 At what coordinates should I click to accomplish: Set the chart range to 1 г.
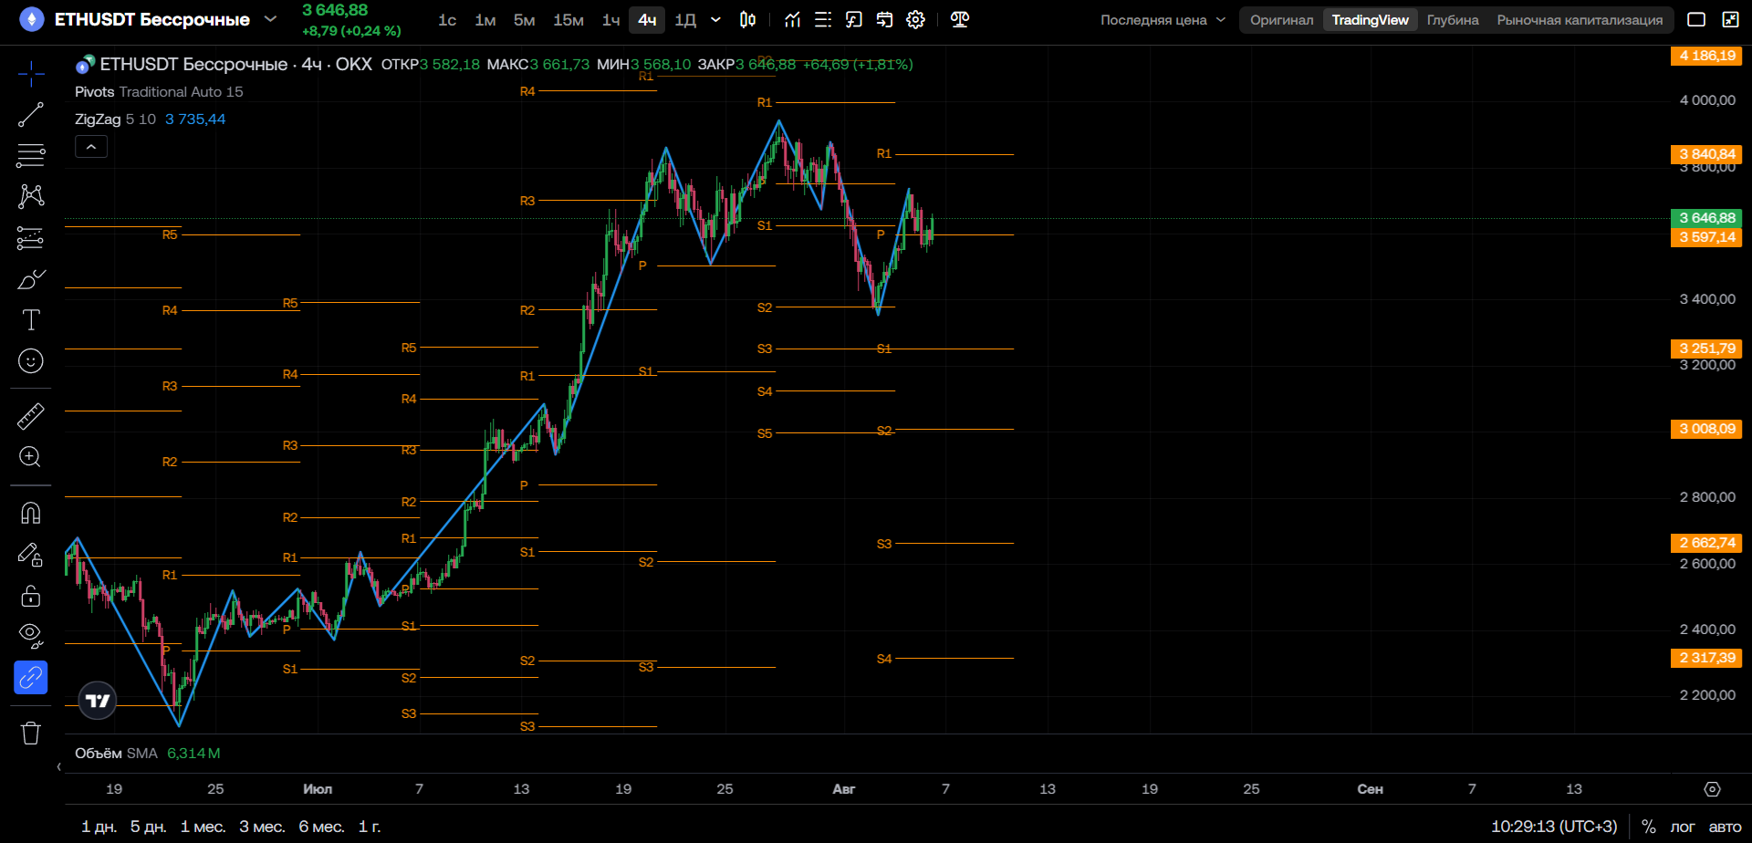[x=370, y=827]
